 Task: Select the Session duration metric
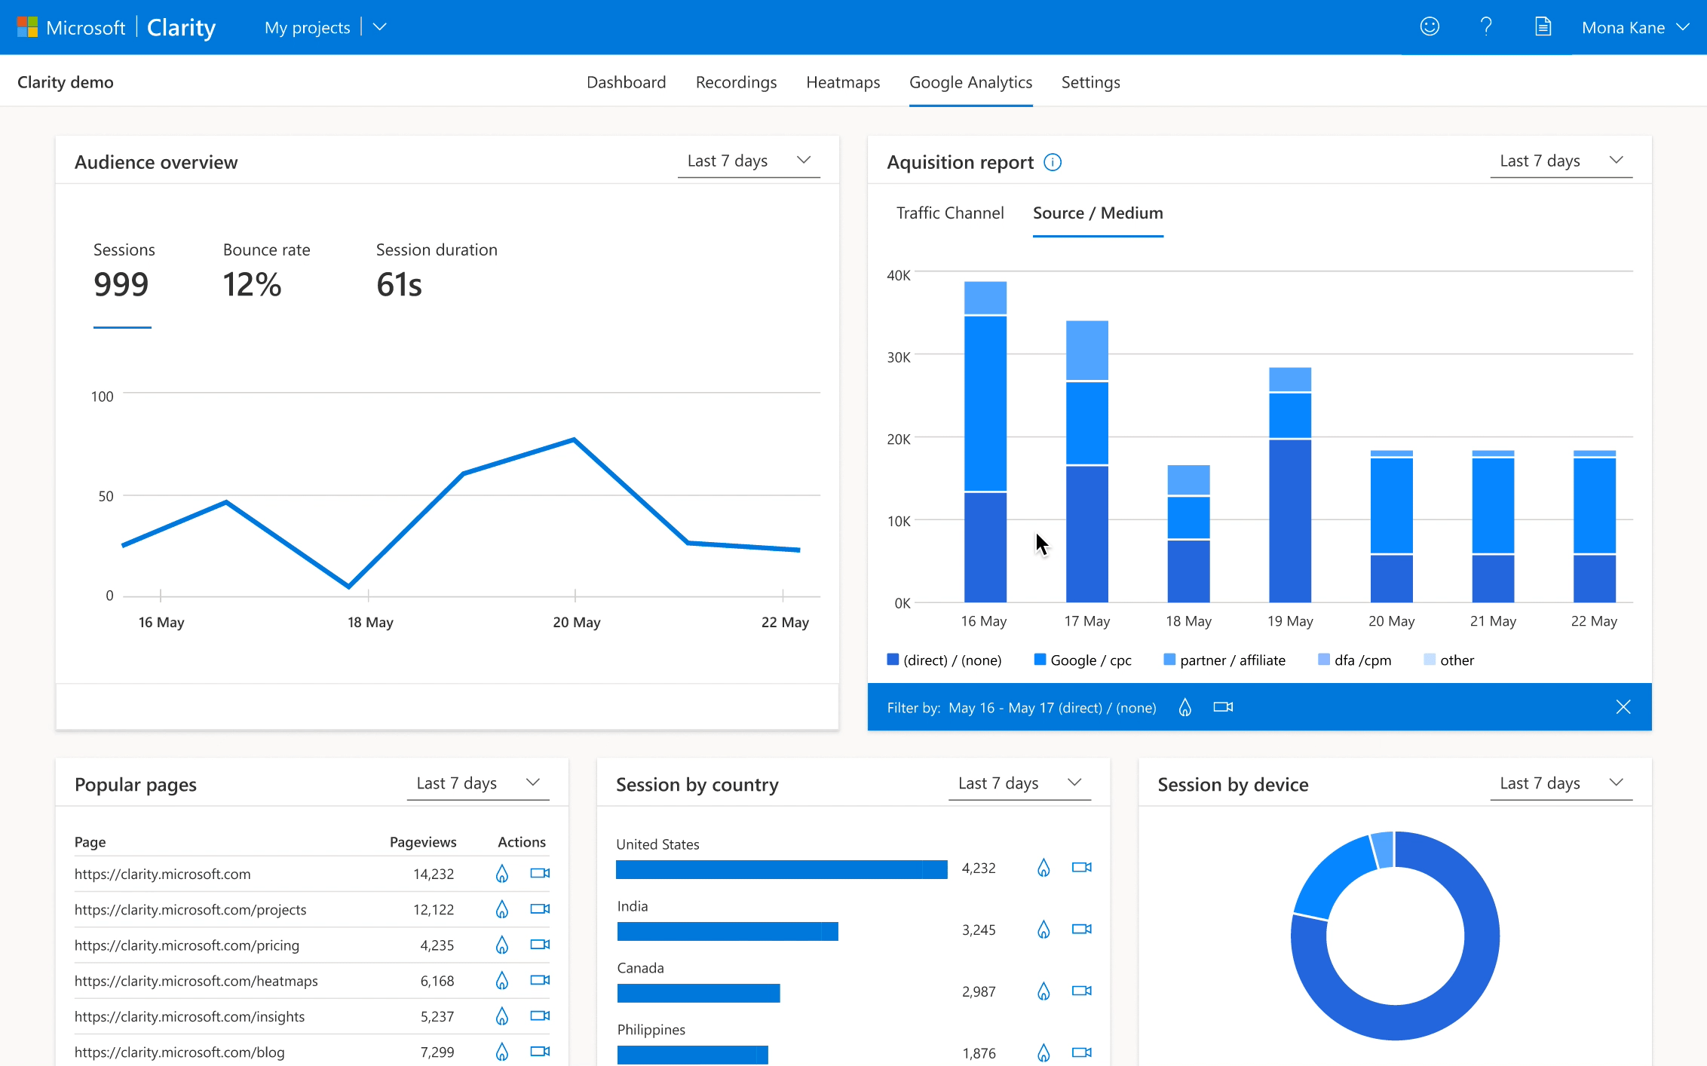pos(437,273)
